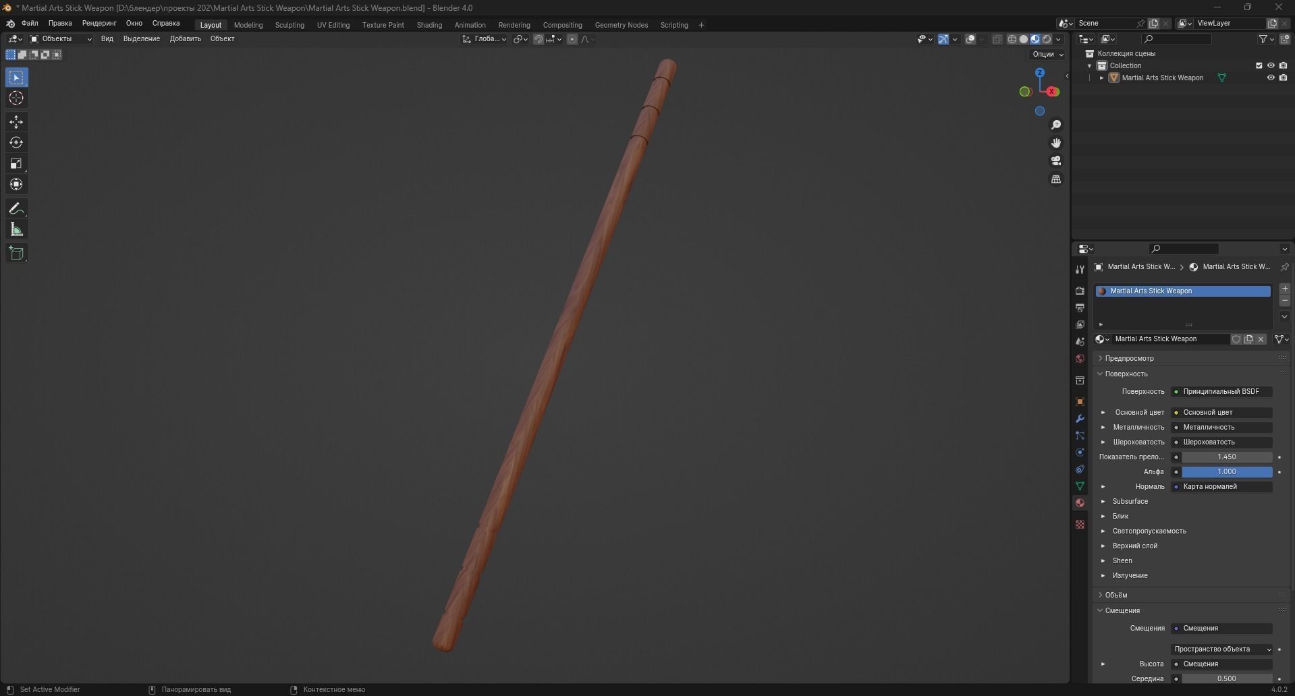Click the blue Z axis gizmo handle
This screenshot has height=696, width=1295.
(x=1040, y=72)
